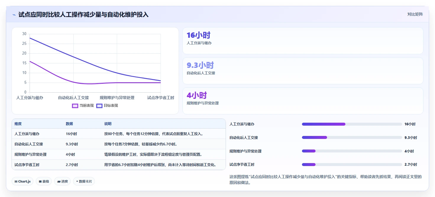
Task: Click the summary paragraph starting 这张图提炼
Action: pos(326,180)
